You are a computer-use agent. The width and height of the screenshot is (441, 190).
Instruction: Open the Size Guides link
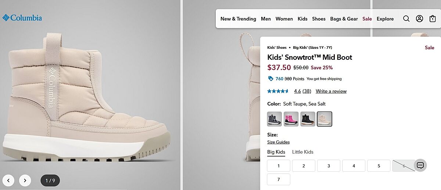click(x=278, y=142)
